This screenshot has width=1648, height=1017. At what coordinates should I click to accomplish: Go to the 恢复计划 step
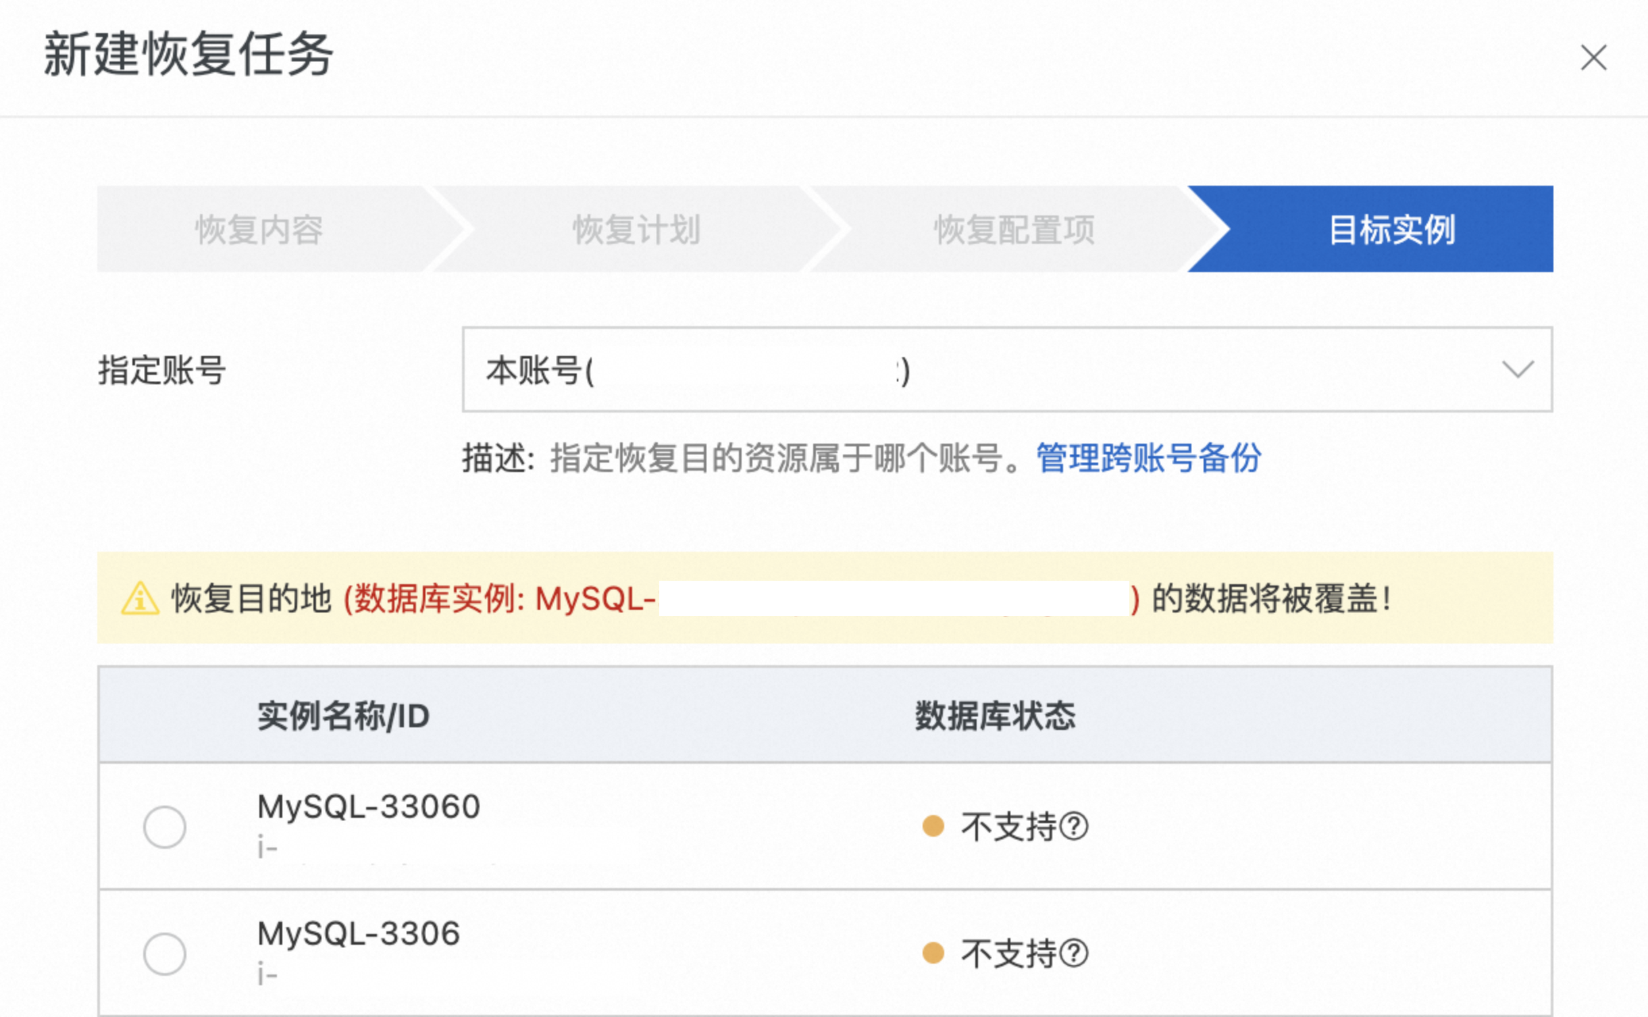tap(636, 230)
